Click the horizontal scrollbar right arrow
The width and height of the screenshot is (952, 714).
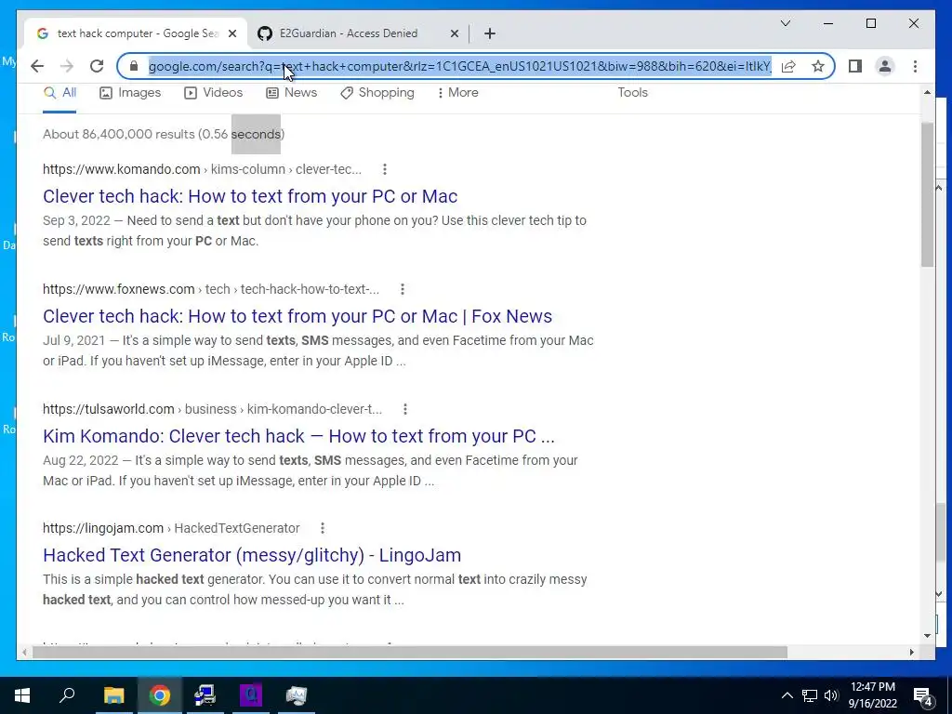[x=911, y=652]
